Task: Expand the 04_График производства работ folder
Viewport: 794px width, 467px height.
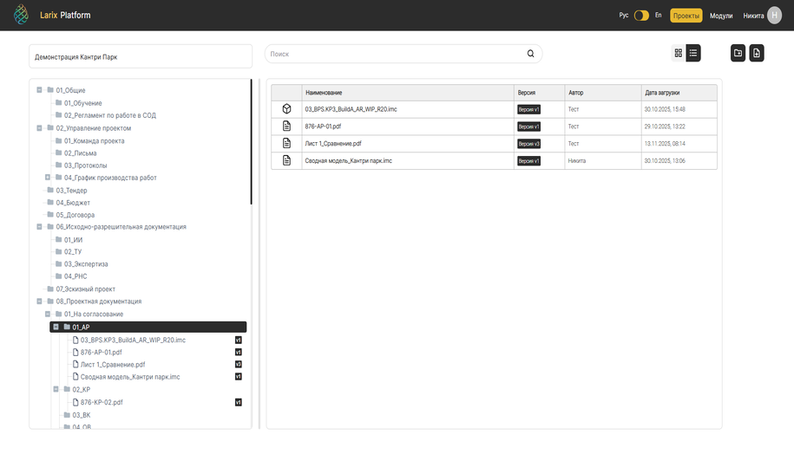Action: [x=48, y=178]
